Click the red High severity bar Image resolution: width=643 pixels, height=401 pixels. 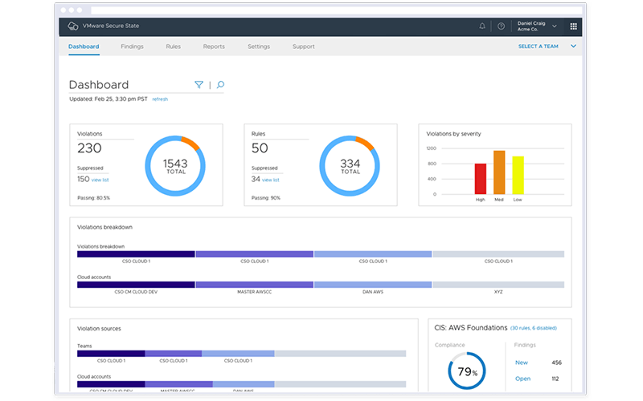pos(481,178)
